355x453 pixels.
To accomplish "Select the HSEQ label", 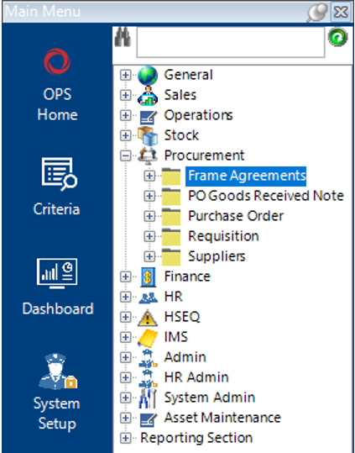I will coord(182,317).
